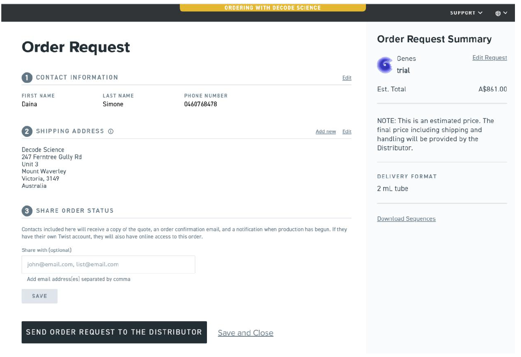Click the step 3 number badge

(27, 211)
